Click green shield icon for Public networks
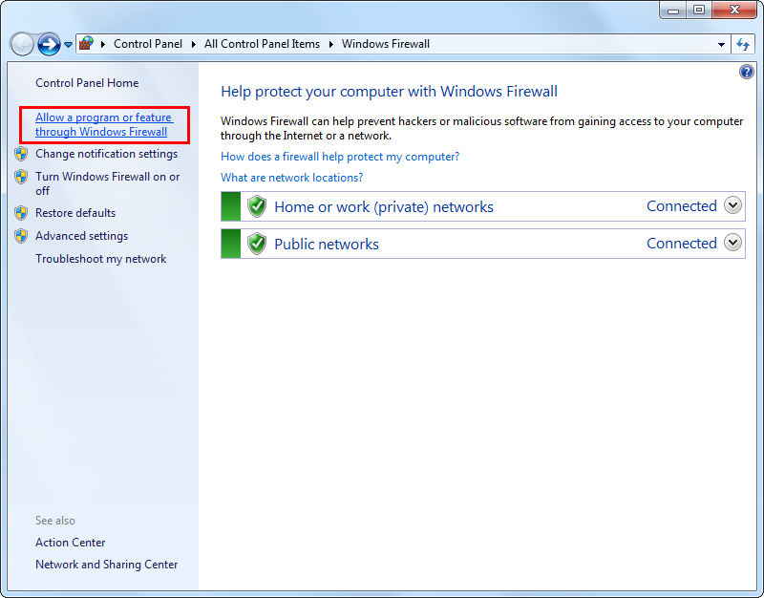This screenshot has width=764, height=598. coord(257,244)
